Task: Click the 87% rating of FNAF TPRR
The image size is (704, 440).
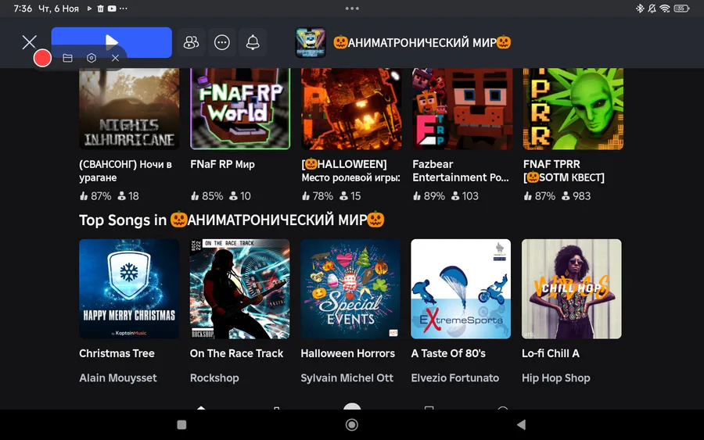Action: (540, 196)
